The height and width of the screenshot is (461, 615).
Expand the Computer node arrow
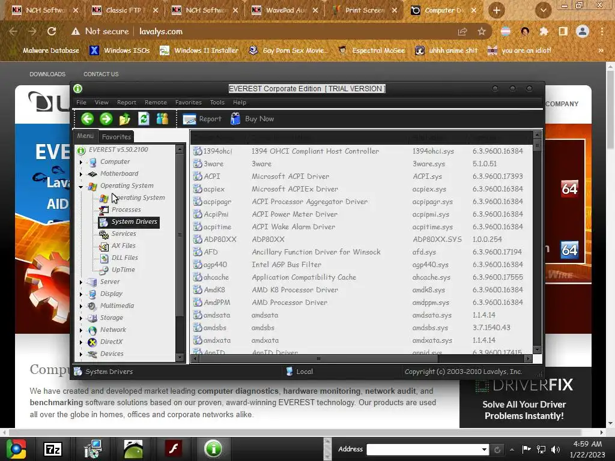tap(81, 162)
